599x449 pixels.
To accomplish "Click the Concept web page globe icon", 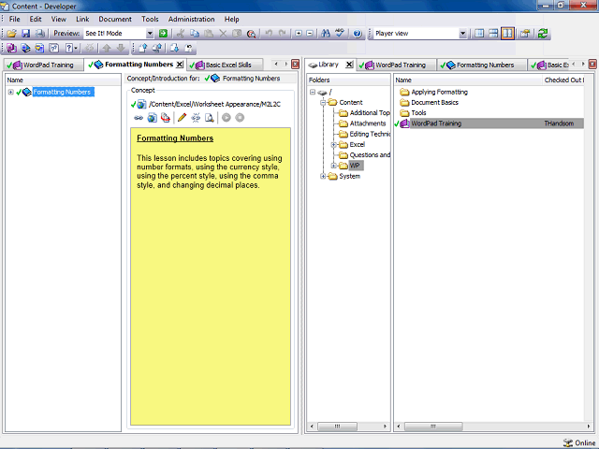I will [x=152, y=118].
